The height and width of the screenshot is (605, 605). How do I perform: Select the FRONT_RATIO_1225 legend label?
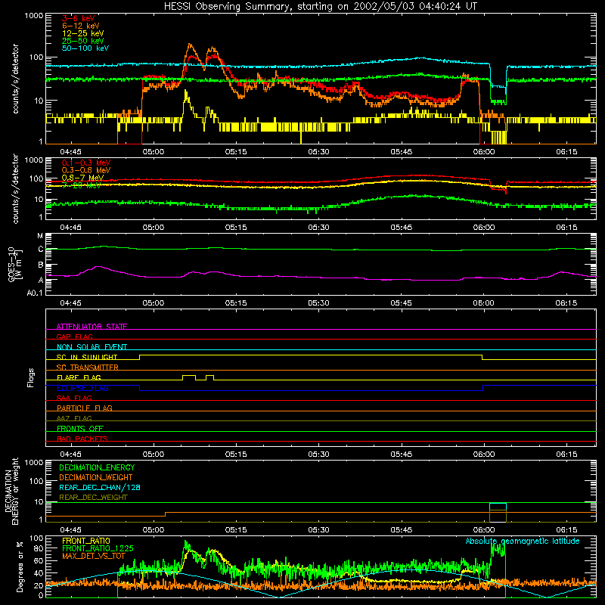click(98, 548)
